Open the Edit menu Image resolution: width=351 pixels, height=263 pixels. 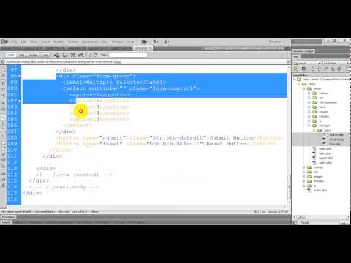coord(23,42)
